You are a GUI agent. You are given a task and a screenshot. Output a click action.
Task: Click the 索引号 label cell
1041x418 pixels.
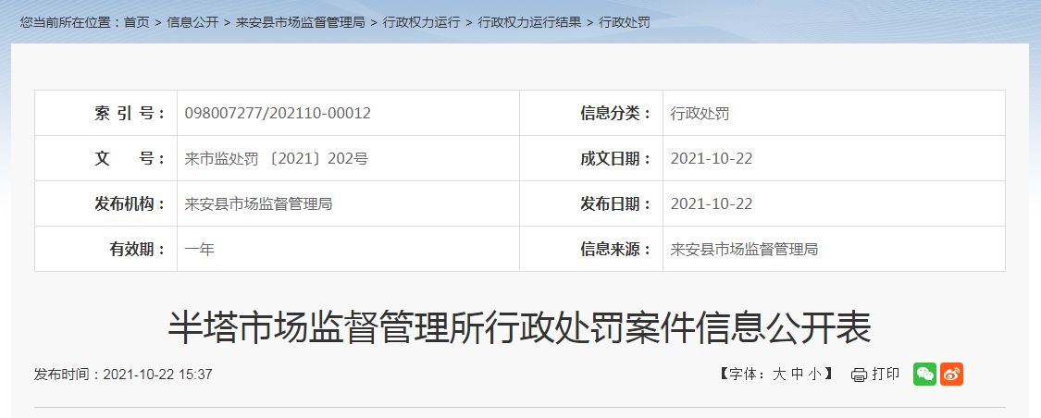click(x=106, y=114)
